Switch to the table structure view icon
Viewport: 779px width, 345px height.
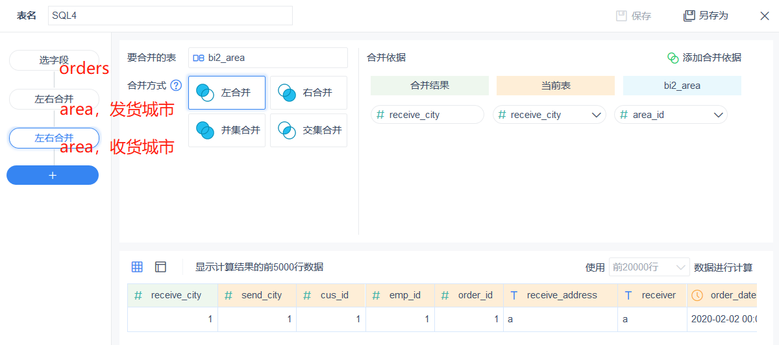tap(160, 267)
